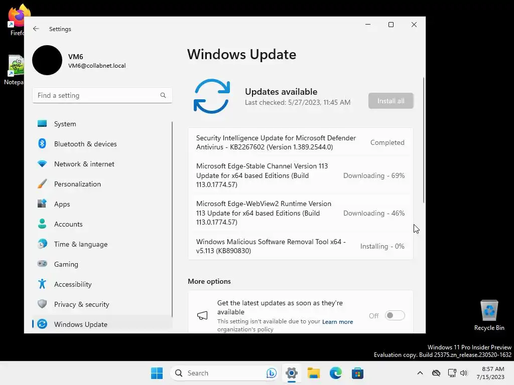Click the megaphone icon in More options
514x385 pixels.
click(x=202, y=316)
